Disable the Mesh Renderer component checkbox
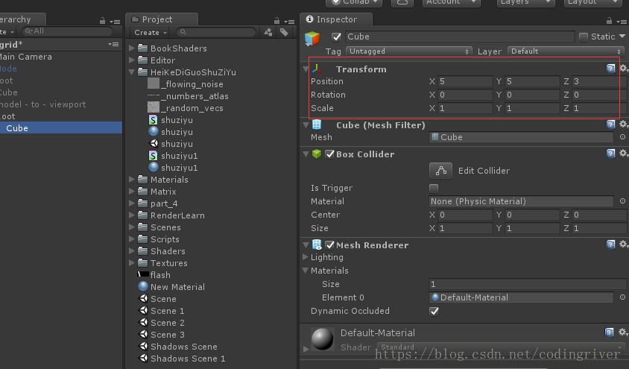The width and height of the screenshot is (629, 369). (329, 245)
